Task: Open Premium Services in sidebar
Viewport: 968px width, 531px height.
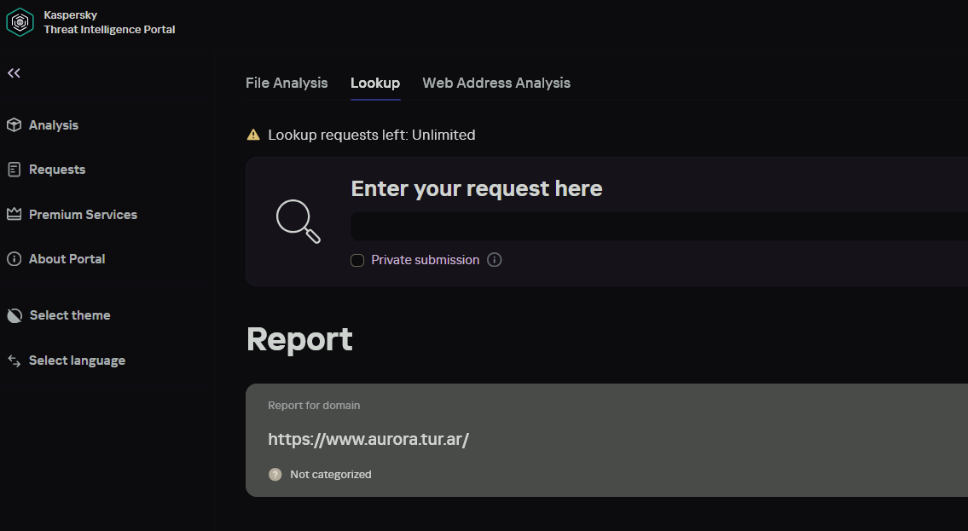Action: pyautogui.click(x=83, y=215)
